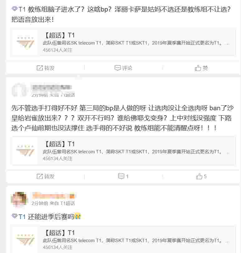
Task: Open the second poster's blurred avatar
Action: [x=19, y=90]
